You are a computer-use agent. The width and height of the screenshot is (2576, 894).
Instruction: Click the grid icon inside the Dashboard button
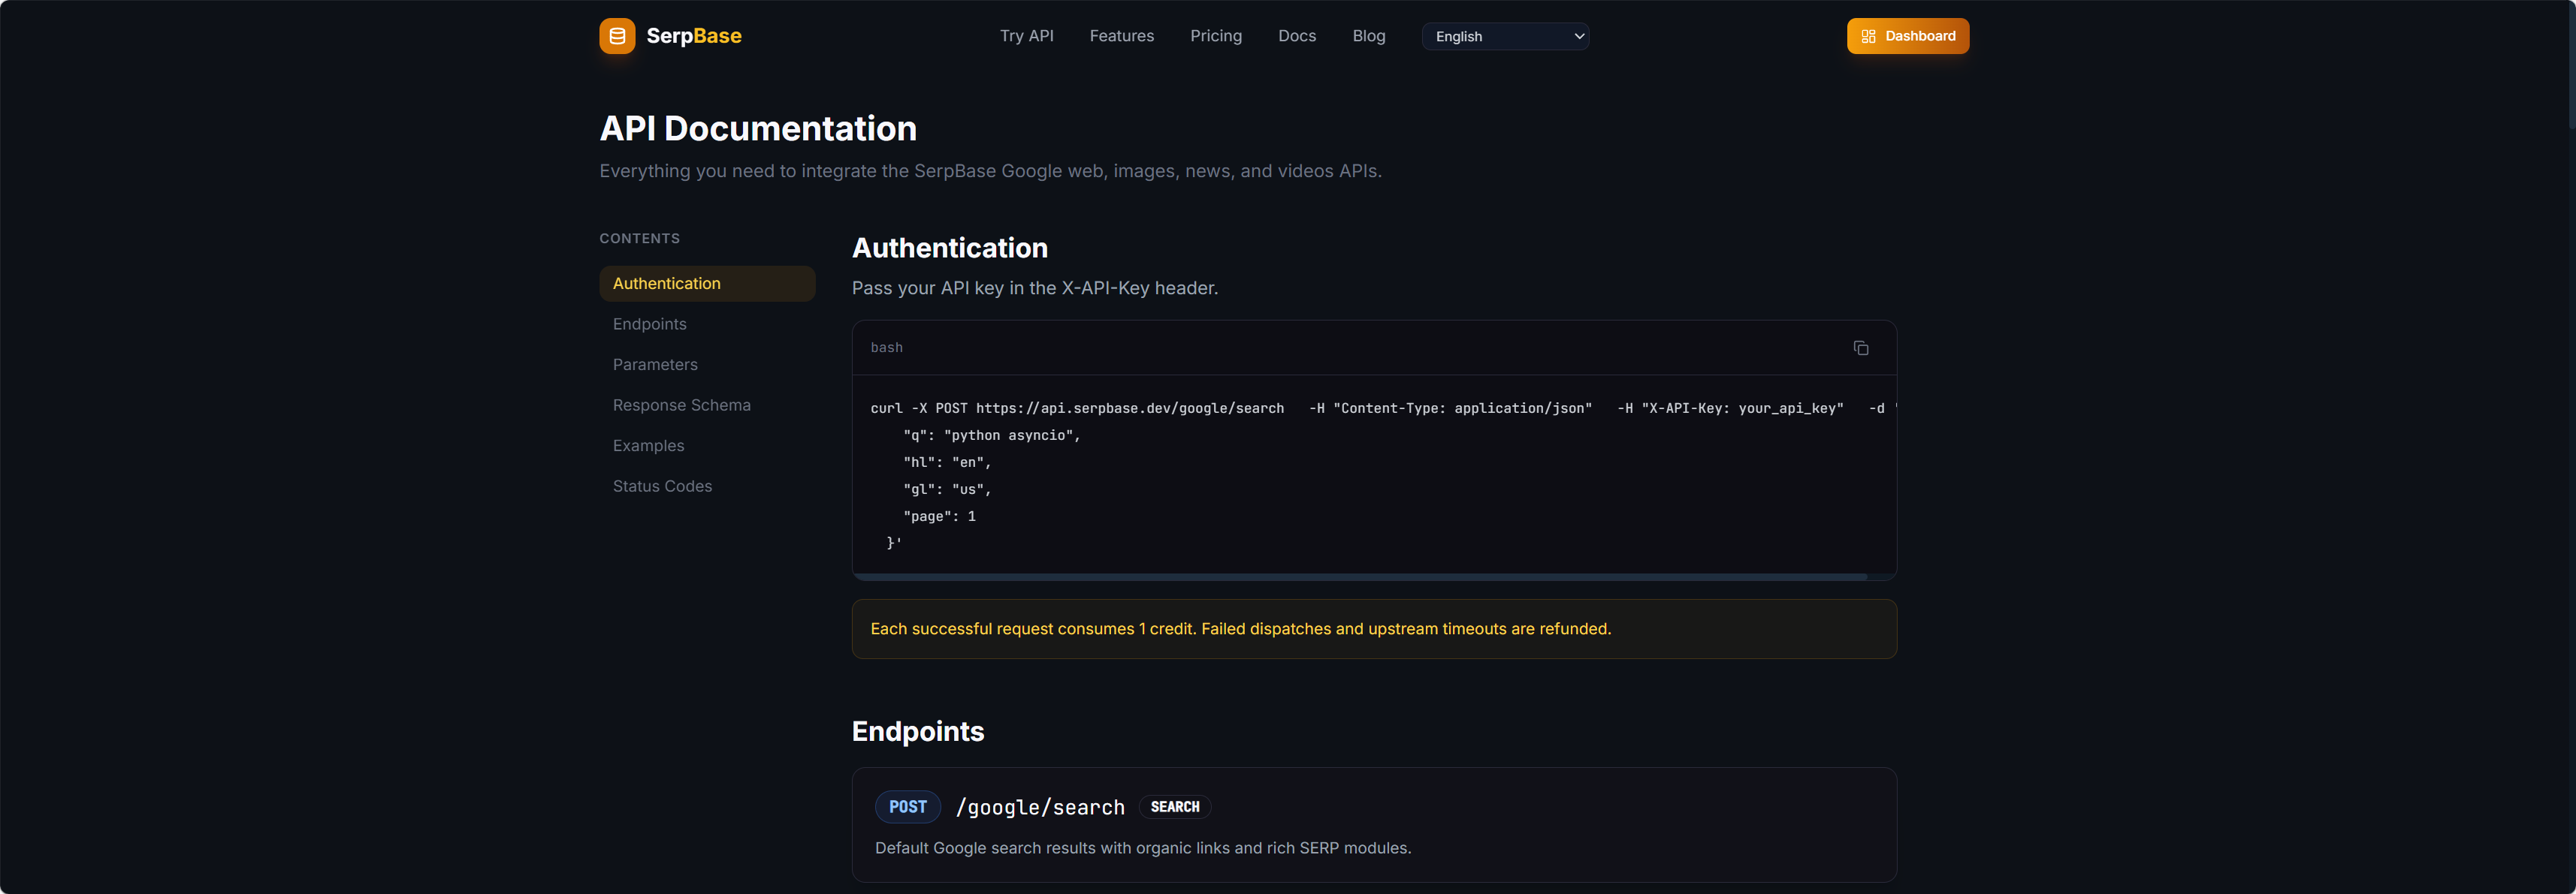[x=1868, y=36]
